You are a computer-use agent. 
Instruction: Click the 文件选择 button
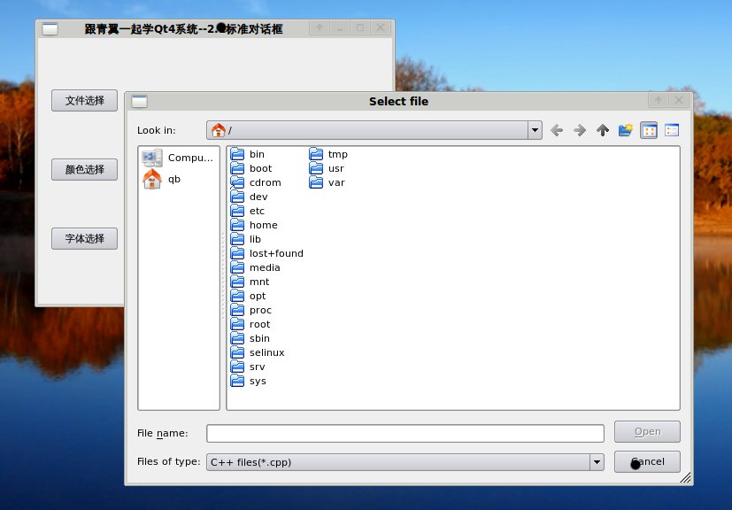click(84, 101)
